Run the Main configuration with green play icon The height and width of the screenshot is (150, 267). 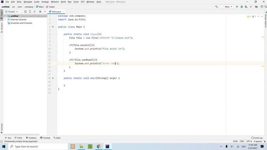coord(237,7)
